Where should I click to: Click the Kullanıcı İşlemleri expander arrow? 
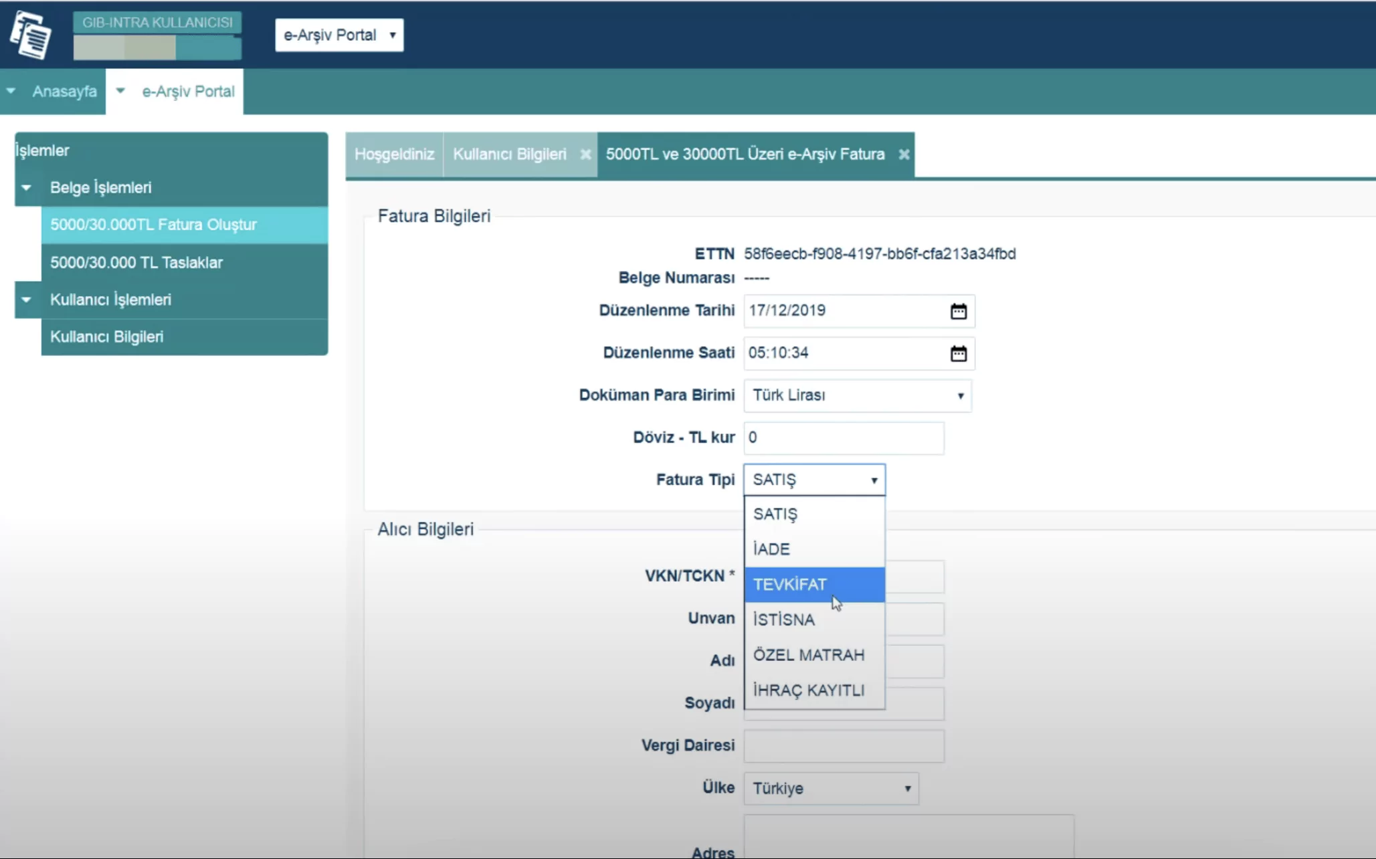27,299
